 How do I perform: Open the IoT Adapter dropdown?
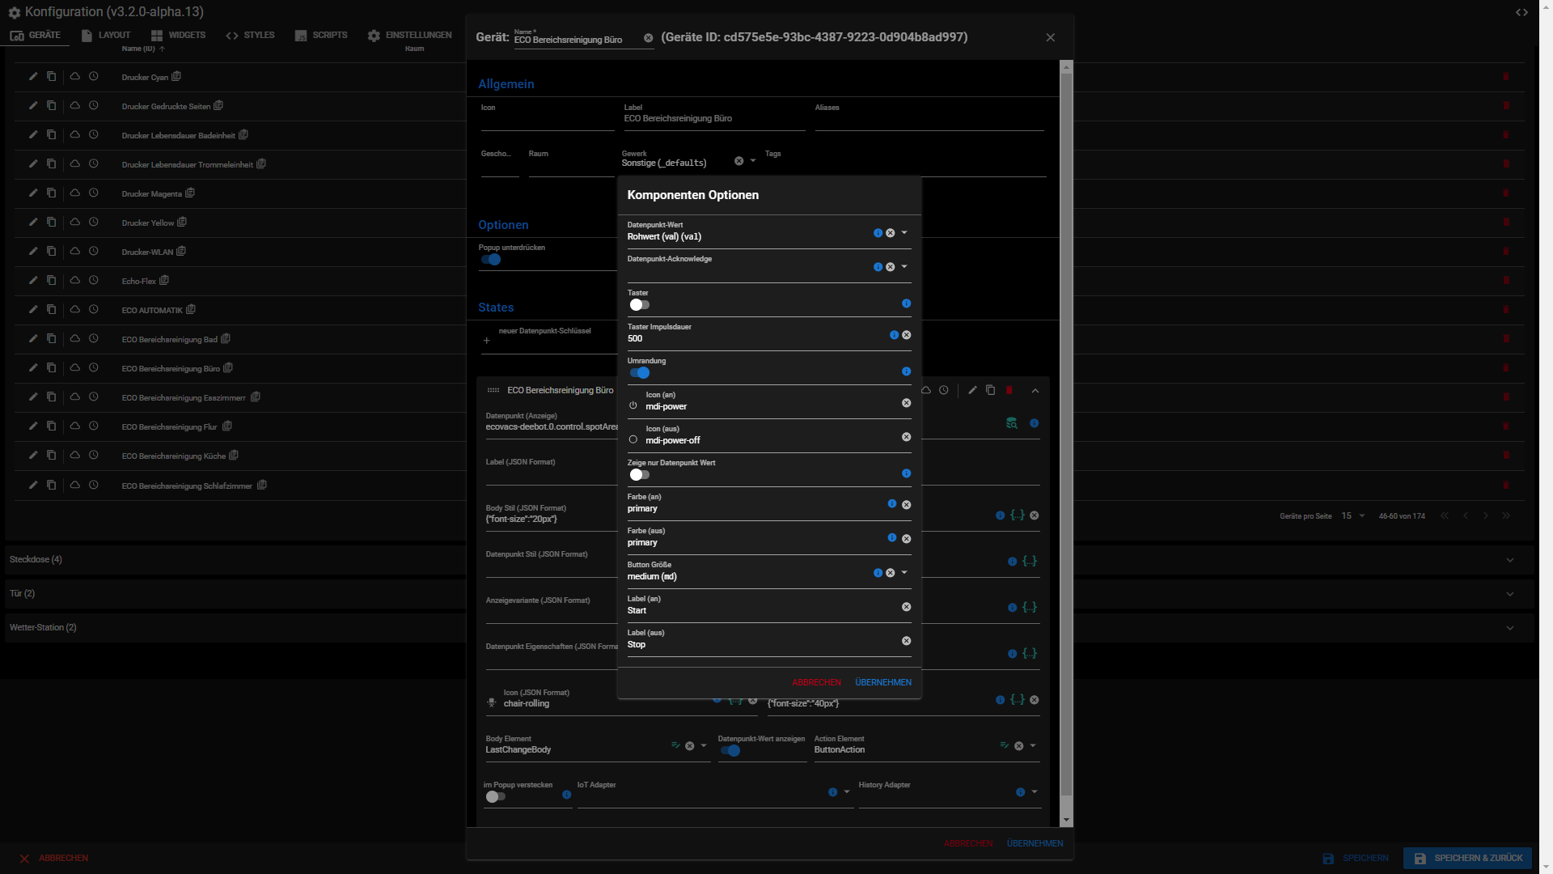847,792
